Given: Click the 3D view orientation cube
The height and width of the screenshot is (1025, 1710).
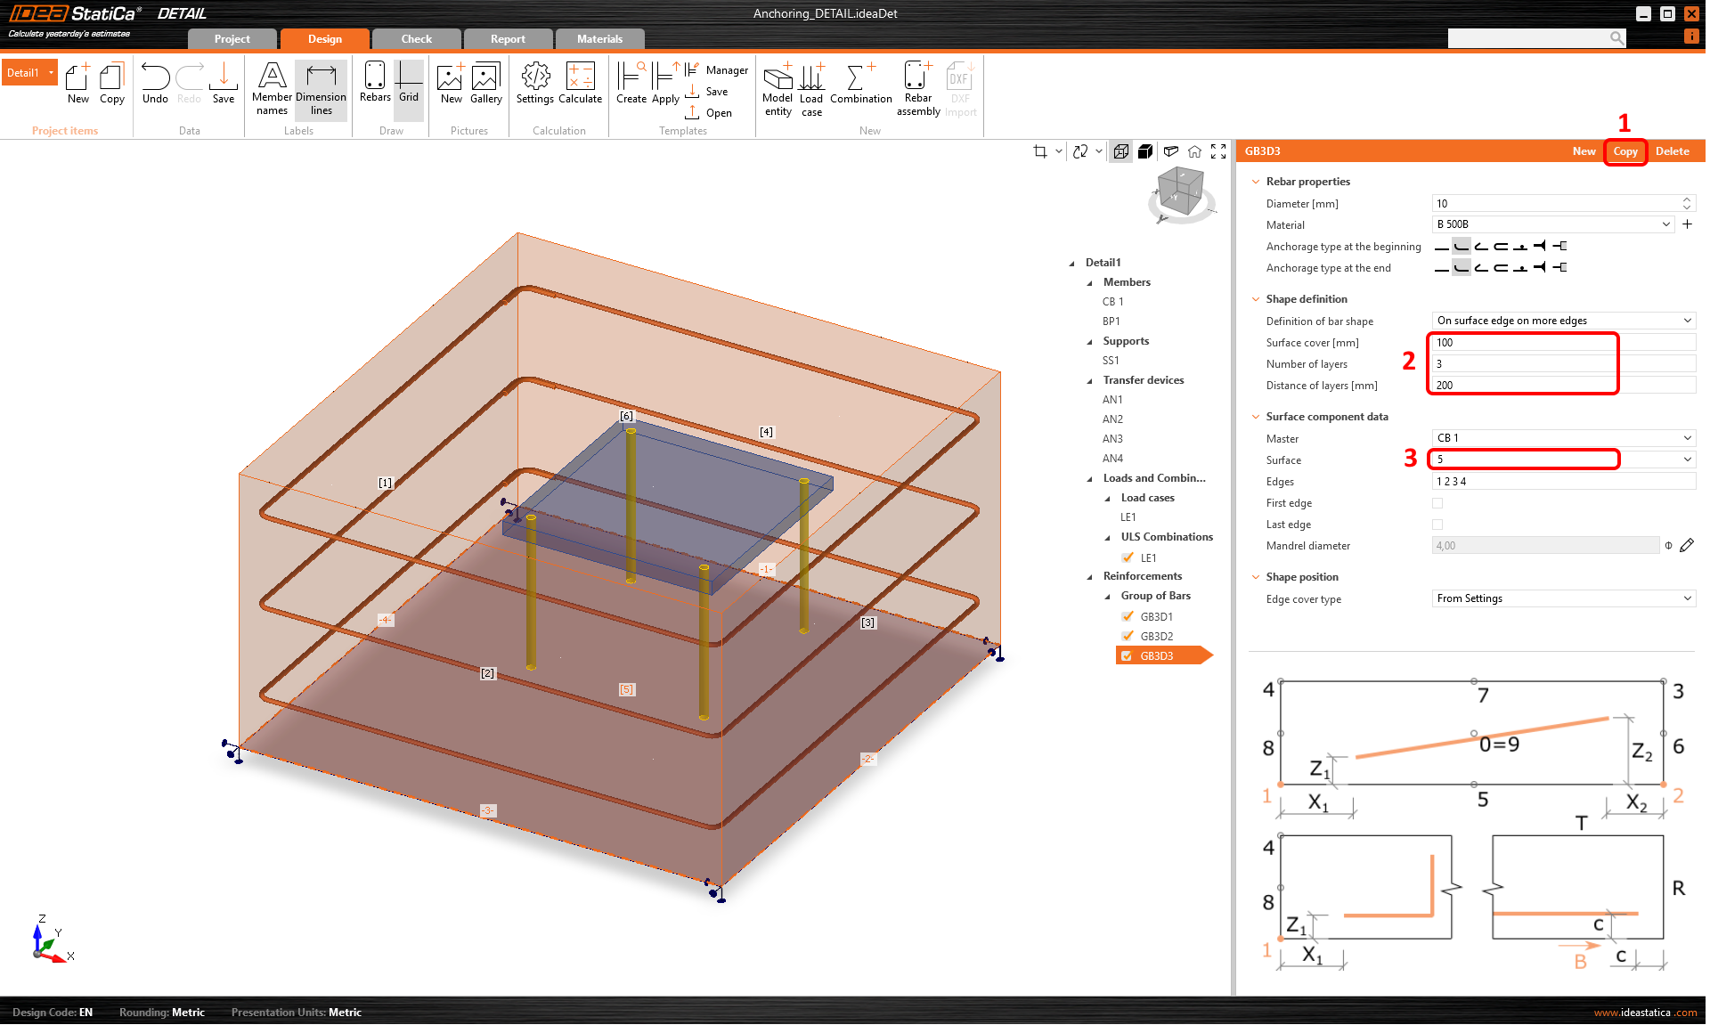Looking at the screenshot, I should click(x=1181, y=191).
